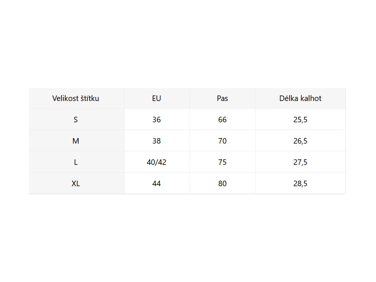Click the Pas column header
Image resolution: width=376 pixels, height=282 pixels.
[222, 98]
